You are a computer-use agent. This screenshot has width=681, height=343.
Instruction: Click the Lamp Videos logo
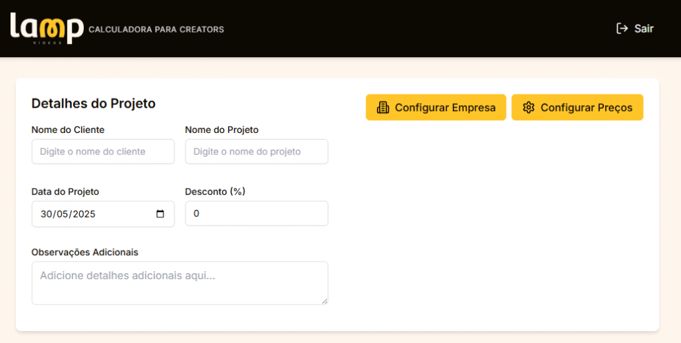47,28
